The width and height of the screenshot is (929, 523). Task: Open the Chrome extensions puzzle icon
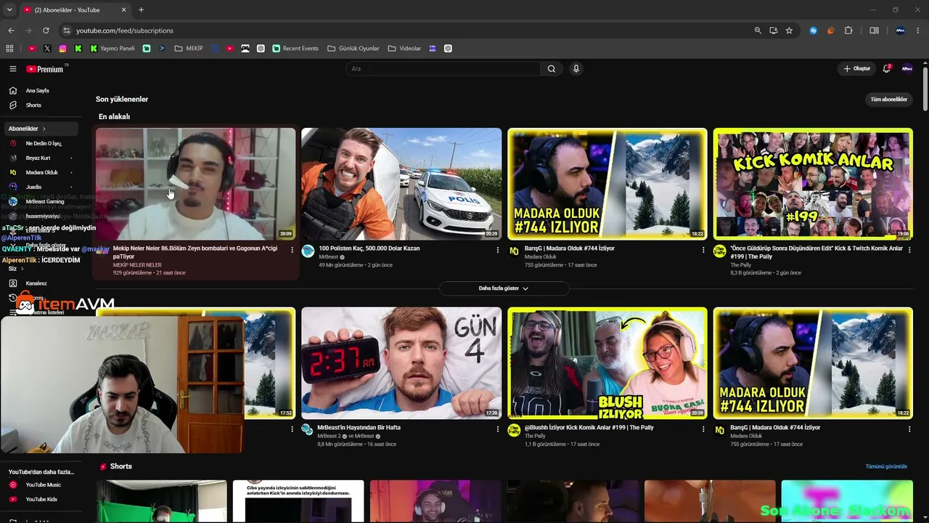click(x=848, y=31)
